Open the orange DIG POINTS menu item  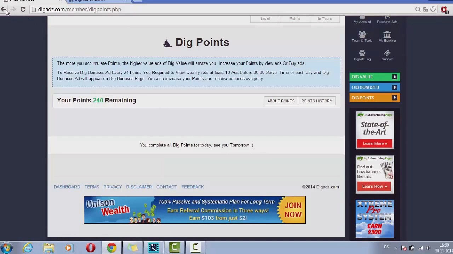coord(374,98)
